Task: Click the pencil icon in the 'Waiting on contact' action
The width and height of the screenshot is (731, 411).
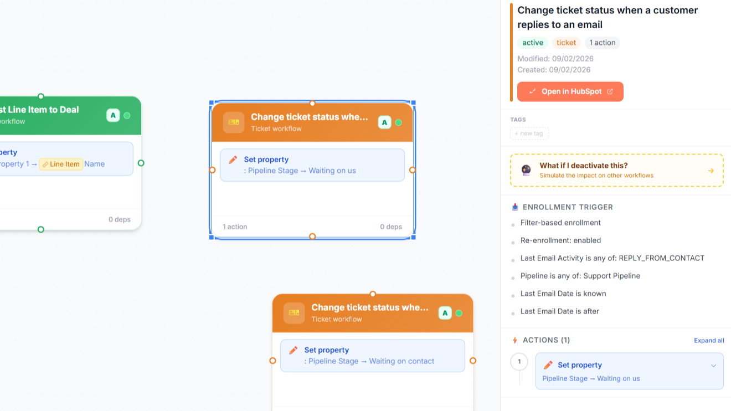Action: 294,350
